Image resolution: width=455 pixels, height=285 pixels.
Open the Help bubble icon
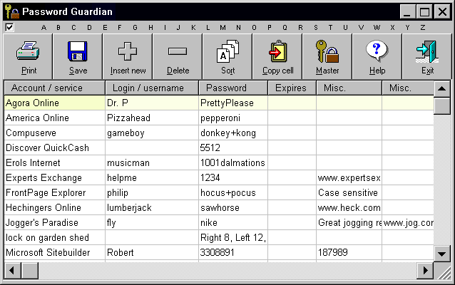pyautogui.click(x=377, y=56)
